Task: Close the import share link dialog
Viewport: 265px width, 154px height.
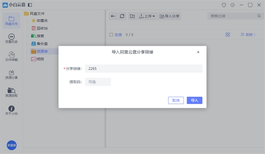Action: (x=198, y=52)
